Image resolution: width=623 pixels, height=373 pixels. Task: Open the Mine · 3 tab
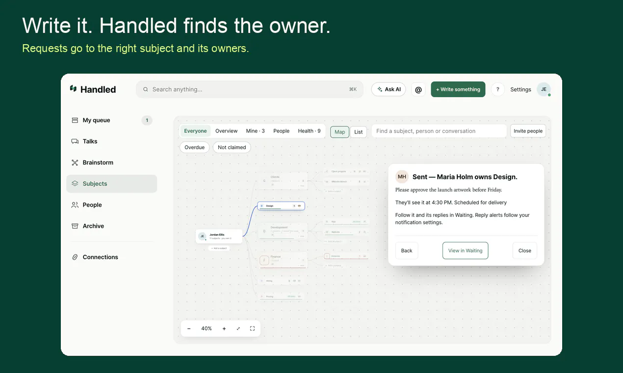coord(256,131)
